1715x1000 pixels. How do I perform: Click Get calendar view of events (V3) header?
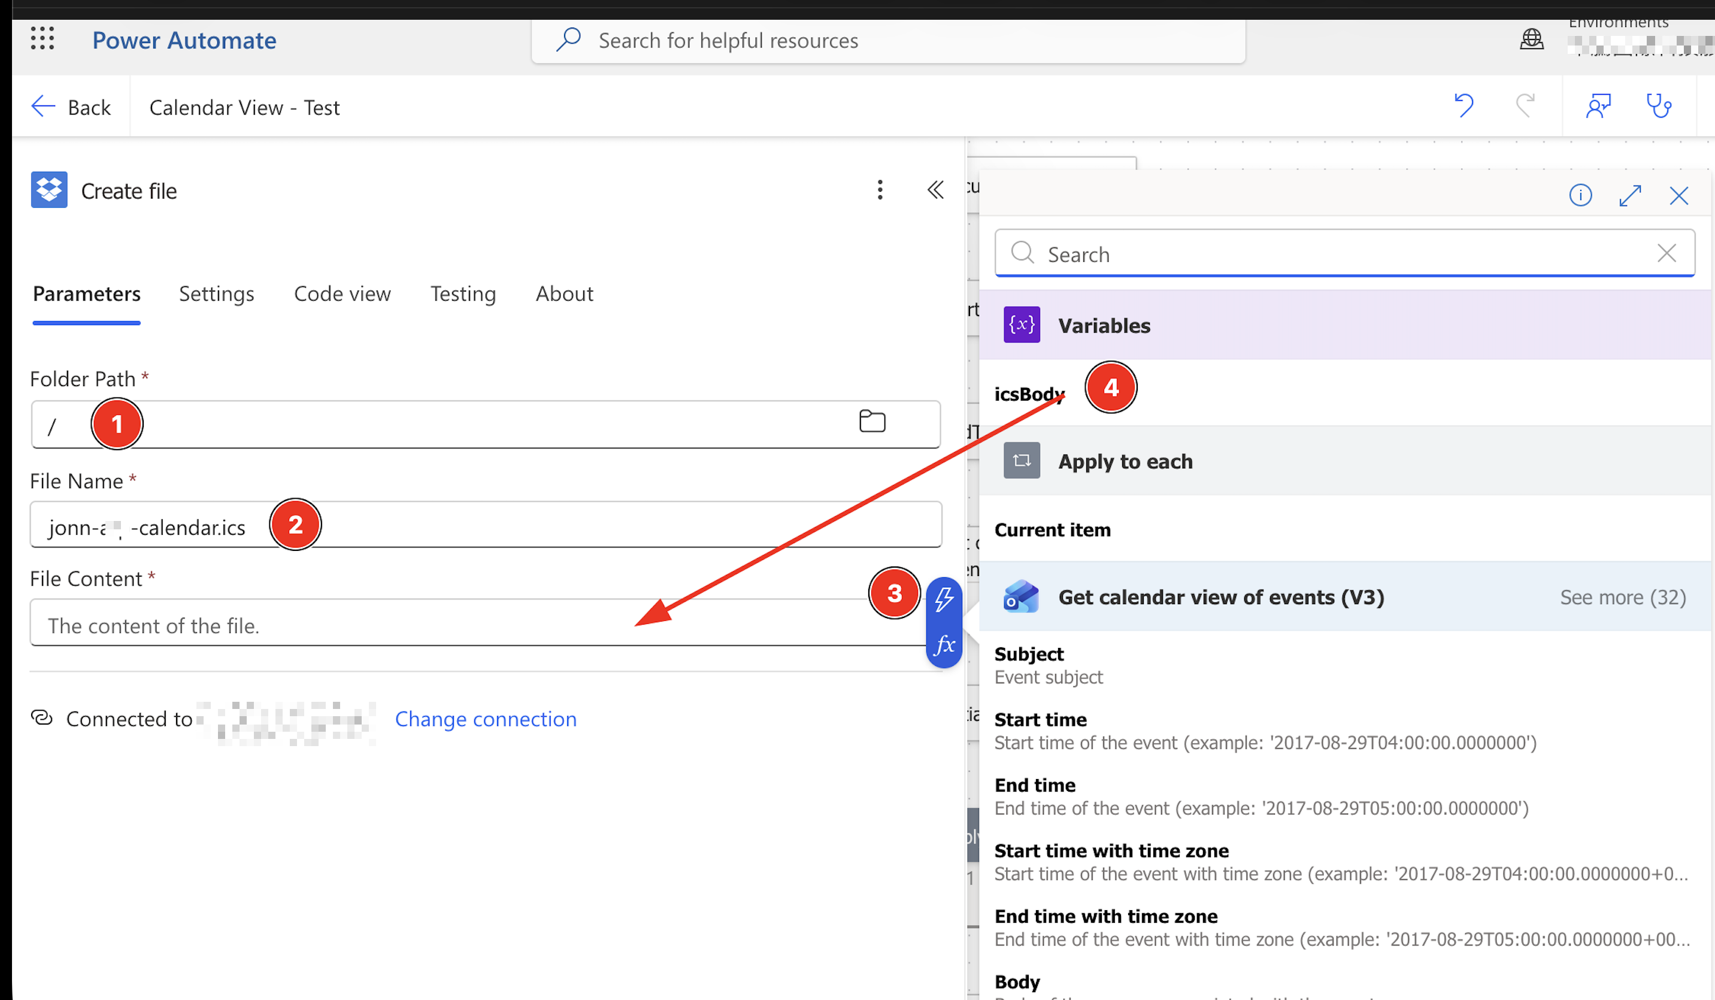(1345, 597)
